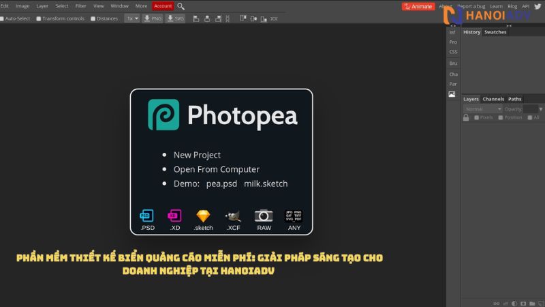Start a New Project
The width and height of the screenshot is (545, 307).
point(197,155)
